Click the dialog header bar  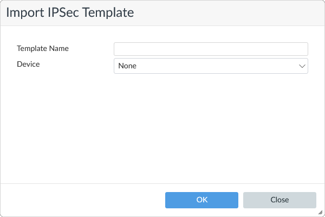(227, 12)
